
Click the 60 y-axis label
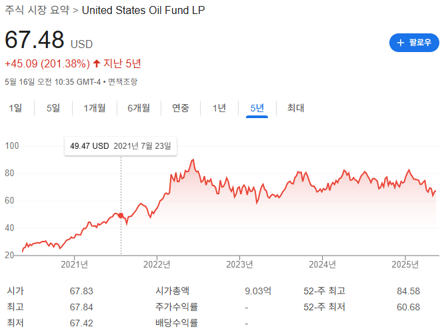tap(9, 200)
